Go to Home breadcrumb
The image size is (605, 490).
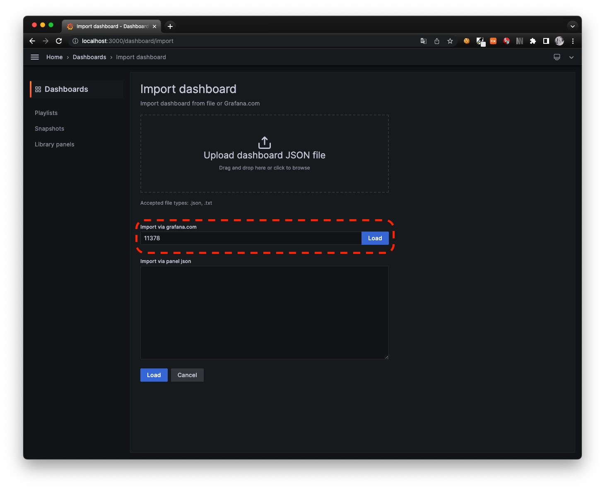point(54,57)
